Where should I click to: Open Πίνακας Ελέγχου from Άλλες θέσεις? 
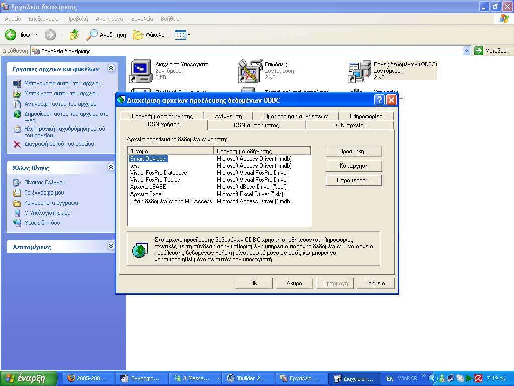[x=45, y=182]
